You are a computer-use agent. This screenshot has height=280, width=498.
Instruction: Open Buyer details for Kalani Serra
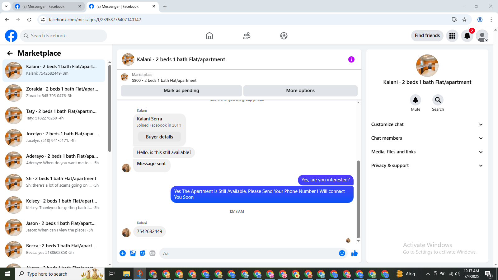click(x=159, y=137)
